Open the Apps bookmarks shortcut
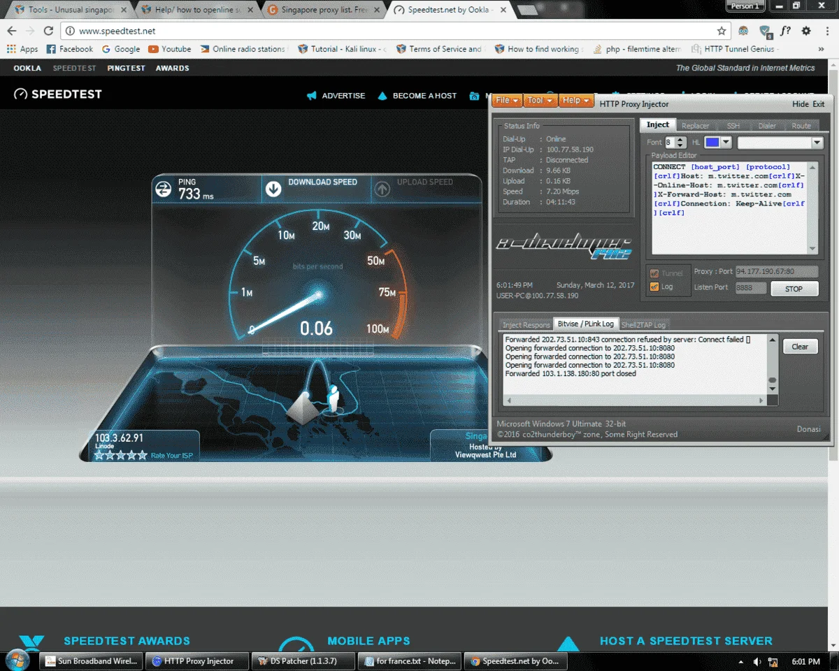The height and width of the screenshot is (671, 839). click(x=22, y=49)
